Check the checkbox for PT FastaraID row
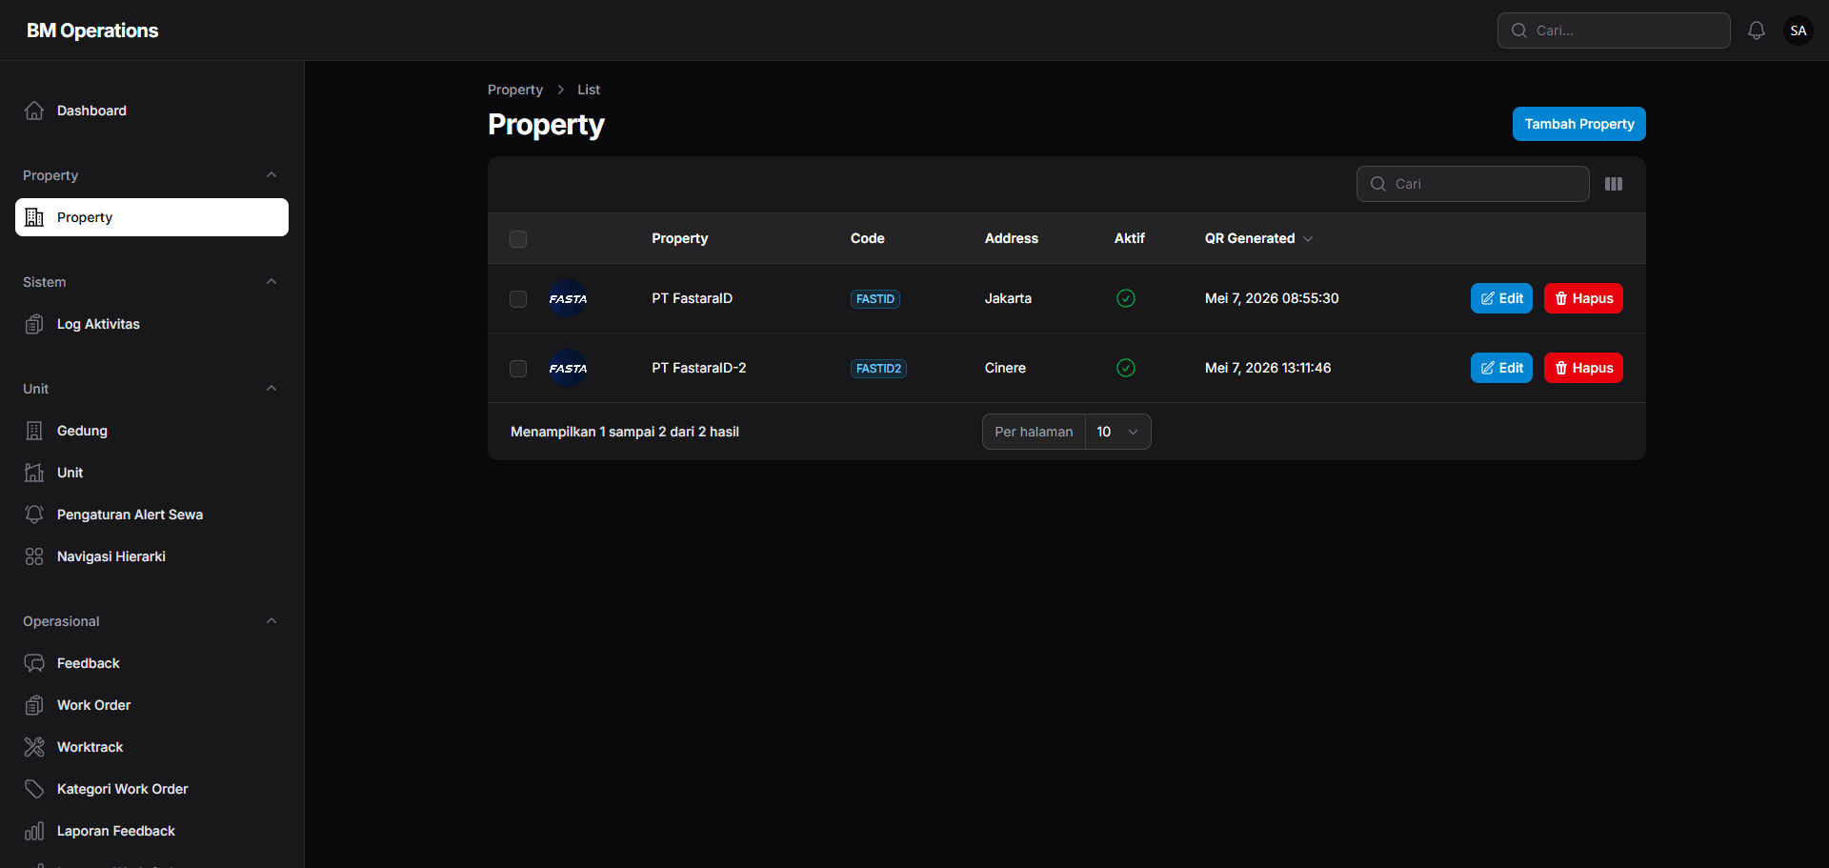Image resolution: width=1829 pixels, height=868 pixels. tap(518, 299)
